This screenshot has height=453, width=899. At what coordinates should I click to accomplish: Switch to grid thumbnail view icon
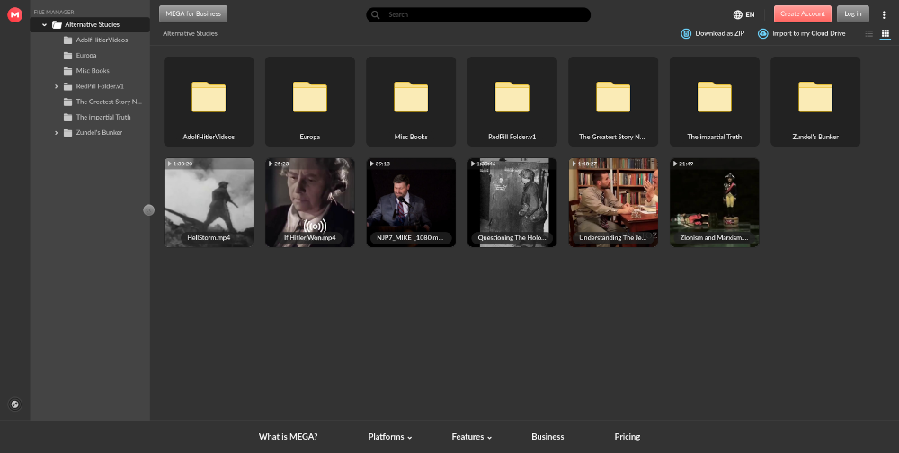[x=886, y=33]
